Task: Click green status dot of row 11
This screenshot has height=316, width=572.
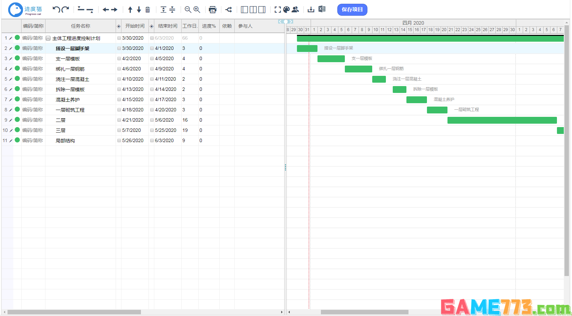Action: click(17, 140)
